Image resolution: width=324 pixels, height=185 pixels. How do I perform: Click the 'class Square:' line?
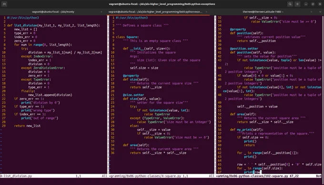pyautogui.click(x=127, y=37)
